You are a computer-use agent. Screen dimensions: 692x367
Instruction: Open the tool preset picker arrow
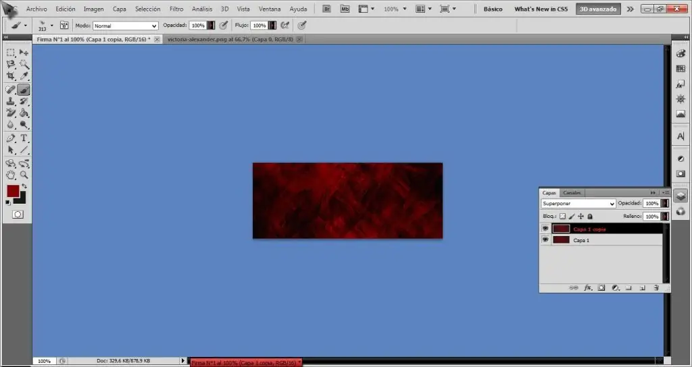[25, 26]
